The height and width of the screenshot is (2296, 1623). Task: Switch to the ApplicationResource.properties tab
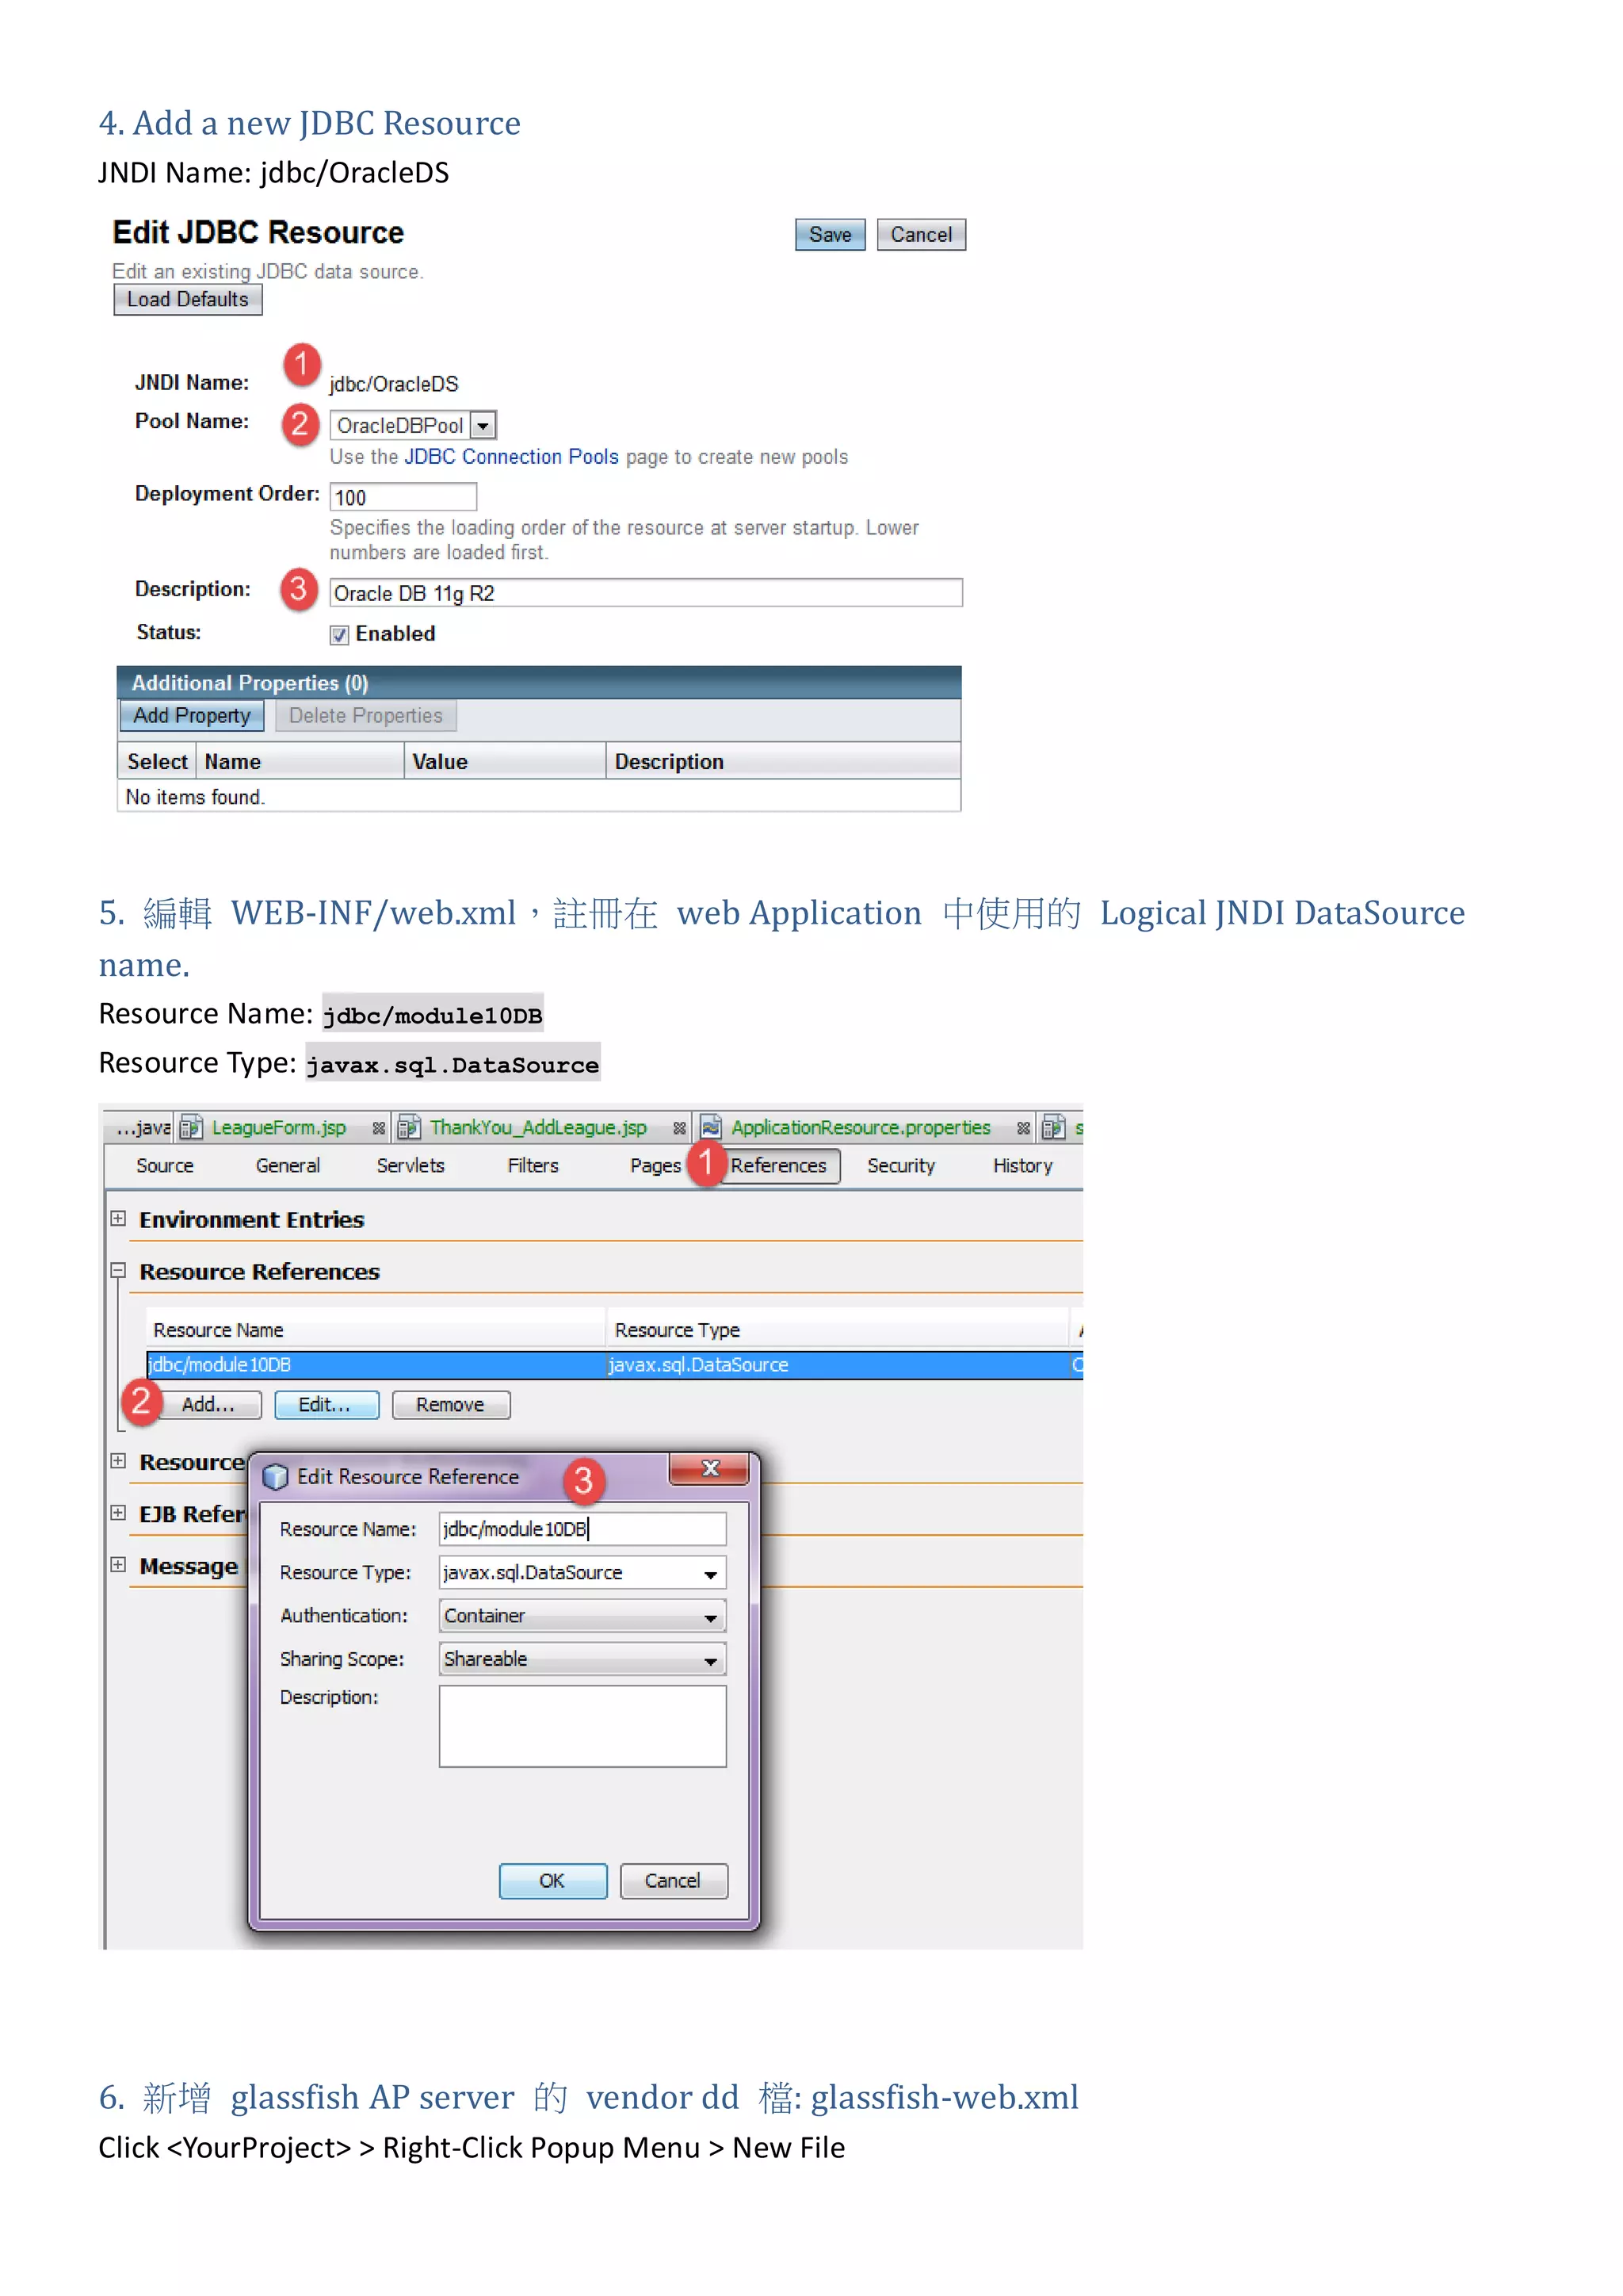(861, 1128)
